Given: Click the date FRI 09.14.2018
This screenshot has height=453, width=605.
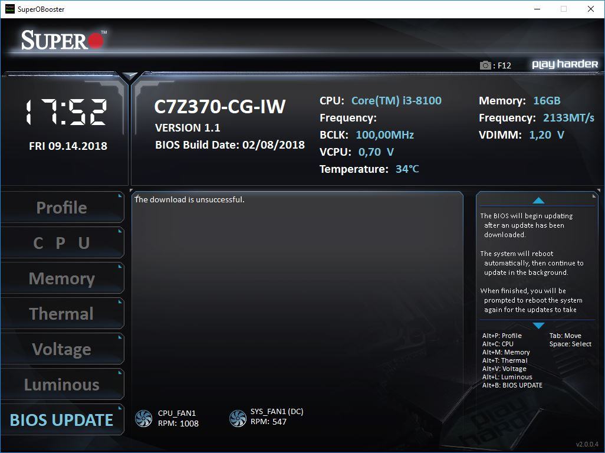Looking at the screenshot, I should click(68, 146).
